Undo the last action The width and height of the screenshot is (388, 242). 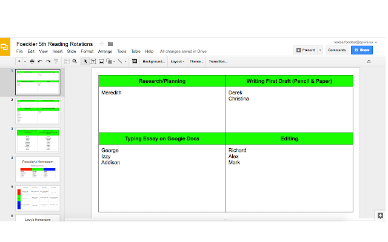[x=40, y=61]
